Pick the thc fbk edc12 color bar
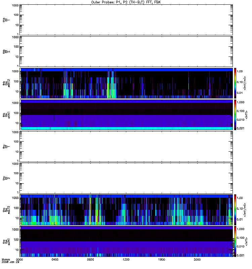Screen dimensions: 252x269 (235, 210)
